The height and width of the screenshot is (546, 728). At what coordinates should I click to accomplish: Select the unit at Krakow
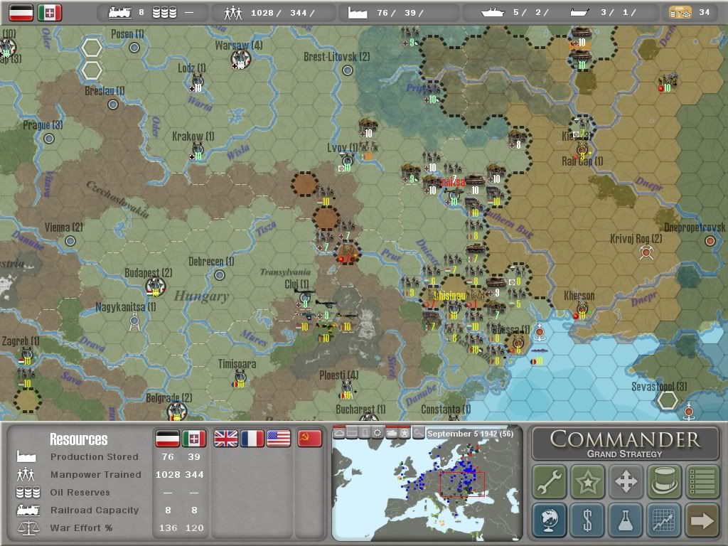pyautogui.click(x=198, y=151)
